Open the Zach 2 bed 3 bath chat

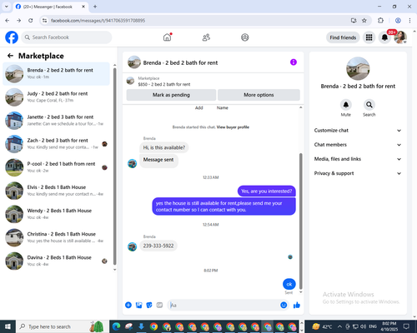[56, 144]
